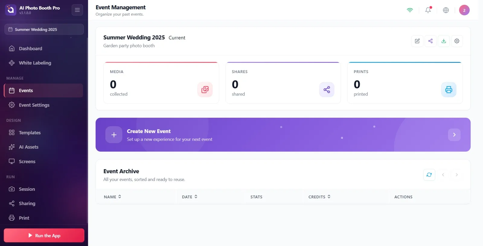
Task: Share the current event with share icon
Action: (x=430, y=41)
